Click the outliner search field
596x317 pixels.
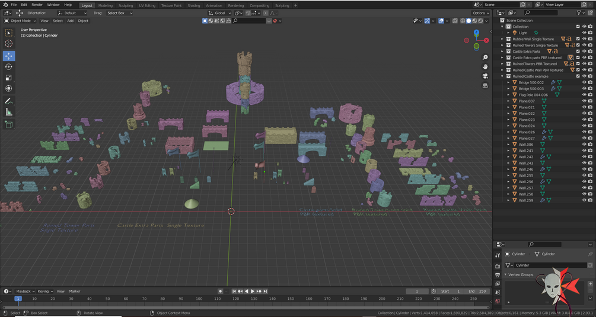540,13
